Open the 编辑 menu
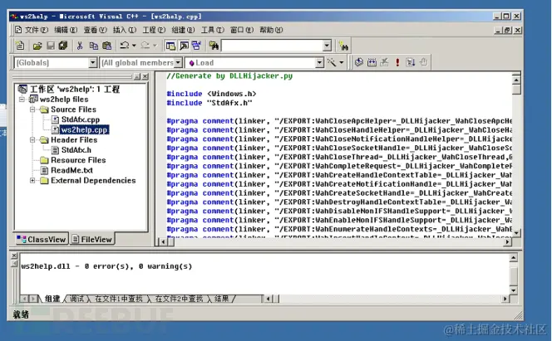552x341 pixels. pos(66,30)
